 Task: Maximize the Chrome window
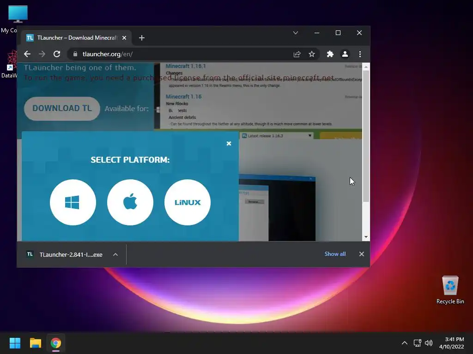point(338,33)
